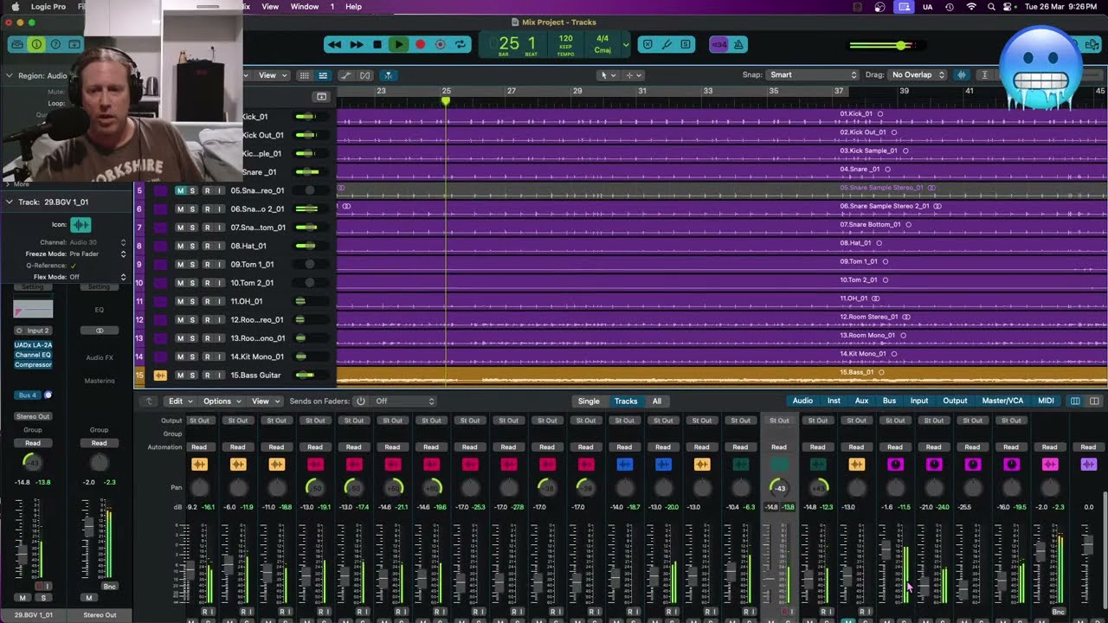Solo the 08.Hat_01 track
Image resolution: width=1108 pixels, height=623 pixels.
click(x=192, y=246)
